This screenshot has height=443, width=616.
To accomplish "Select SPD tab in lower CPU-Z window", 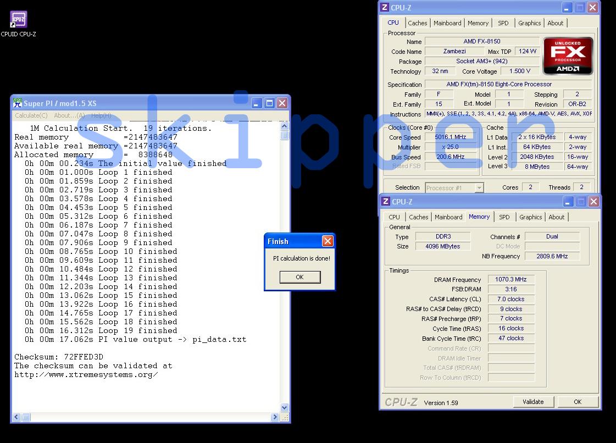I will (x=504, y=217).
